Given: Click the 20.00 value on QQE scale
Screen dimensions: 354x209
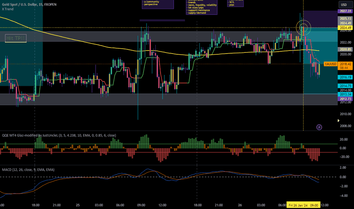Looking at the screenshot, I should tap(344, 139).
